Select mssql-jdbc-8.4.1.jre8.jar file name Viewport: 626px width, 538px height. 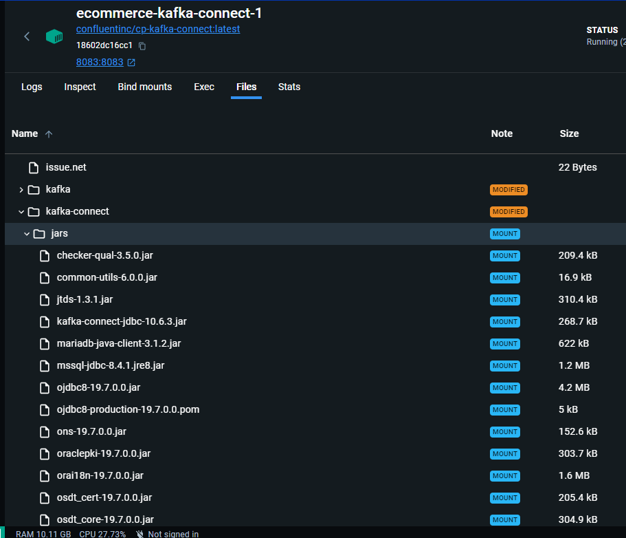coord(111,365)
